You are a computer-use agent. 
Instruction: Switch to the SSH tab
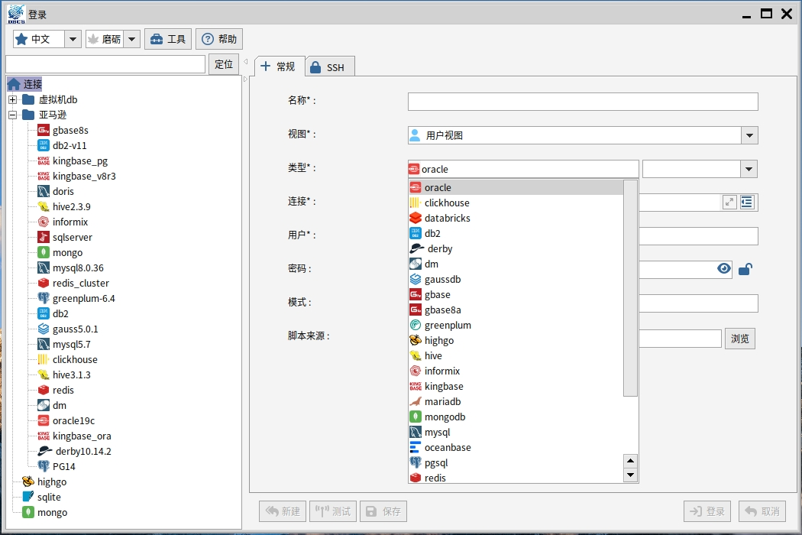[330, 67]
